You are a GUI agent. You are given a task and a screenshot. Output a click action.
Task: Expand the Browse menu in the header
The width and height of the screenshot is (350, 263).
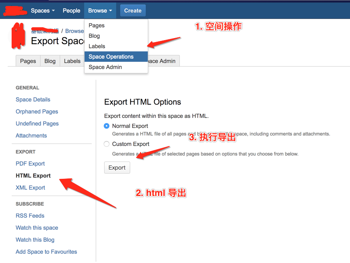(99, 11)
